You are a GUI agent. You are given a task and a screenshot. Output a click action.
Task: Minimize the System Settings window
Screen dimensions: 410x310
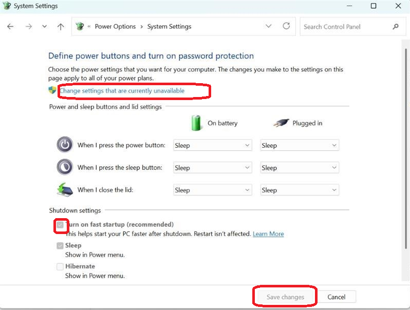click(x=349, y=6)
